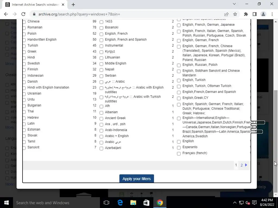Click the Nepali language label

[110, 69]
